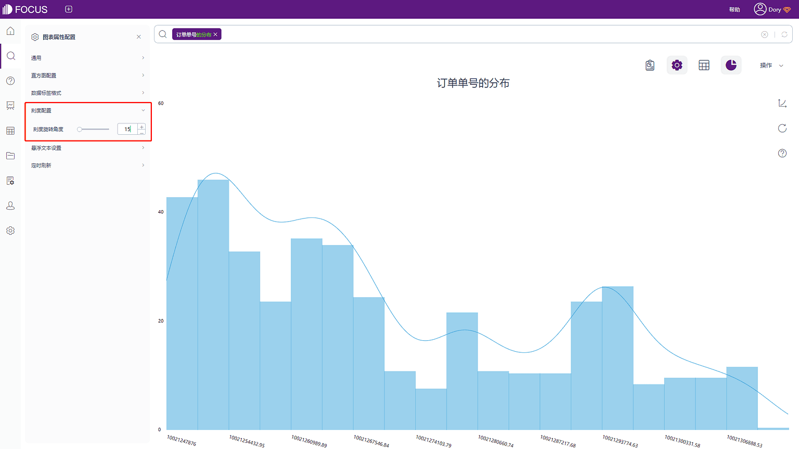Click x-axis label 10021274103.79

pyautogui.click(x=434, y=441)
